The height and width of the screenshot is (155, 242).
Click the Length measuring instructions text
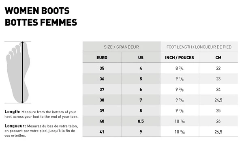click(x=41, y=114)
